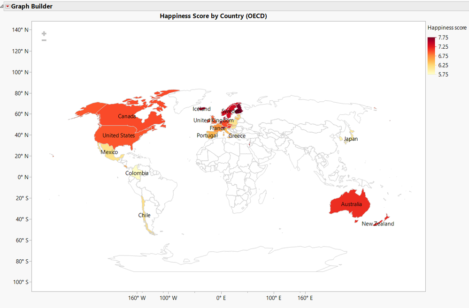Select Mexico on the map
Image resolution: width=469 pixels, height=308 pixels.
[x=109, y=152]
